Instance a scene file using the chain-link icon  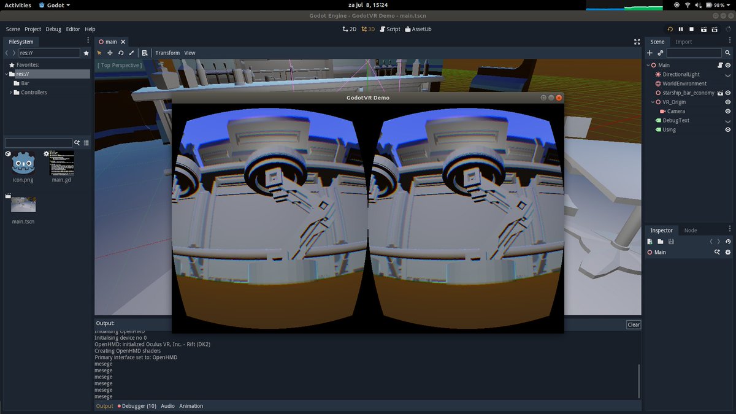pyautogui.click(x=661, y=53)
